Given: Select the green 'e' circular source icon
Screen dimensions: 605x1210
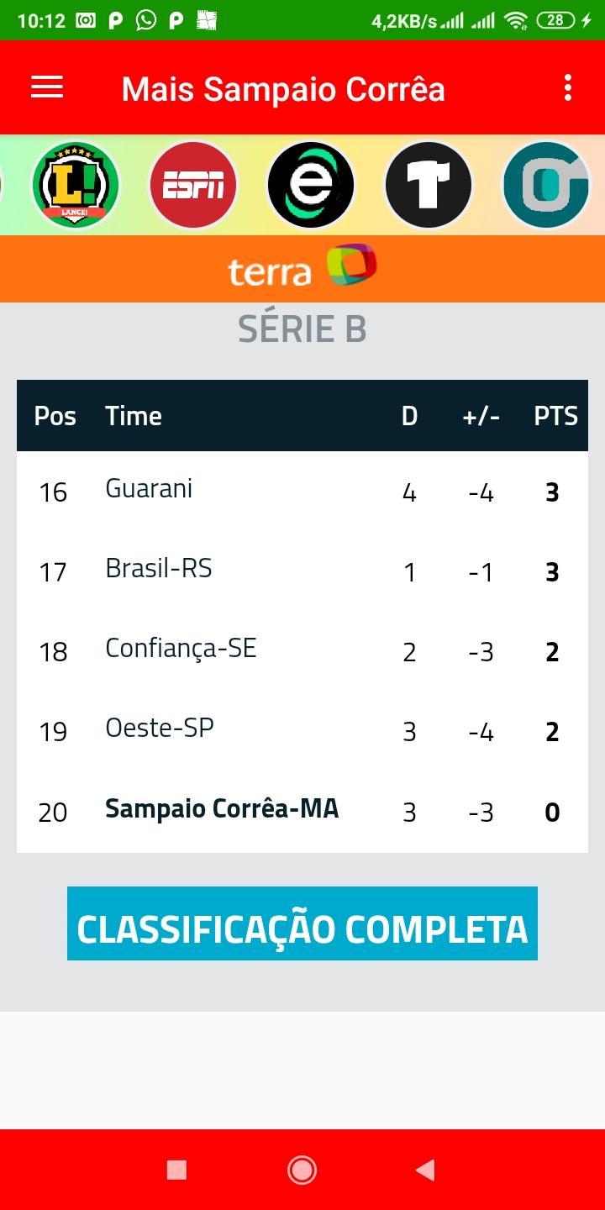Looking at the screenshot, I should [x=311, y=185].
